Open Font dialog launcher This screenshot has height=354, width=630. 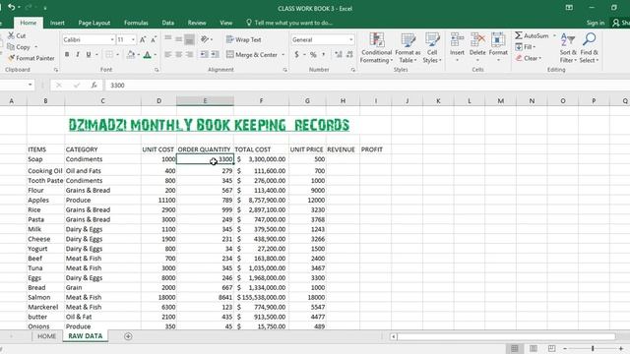click(157, 70)
